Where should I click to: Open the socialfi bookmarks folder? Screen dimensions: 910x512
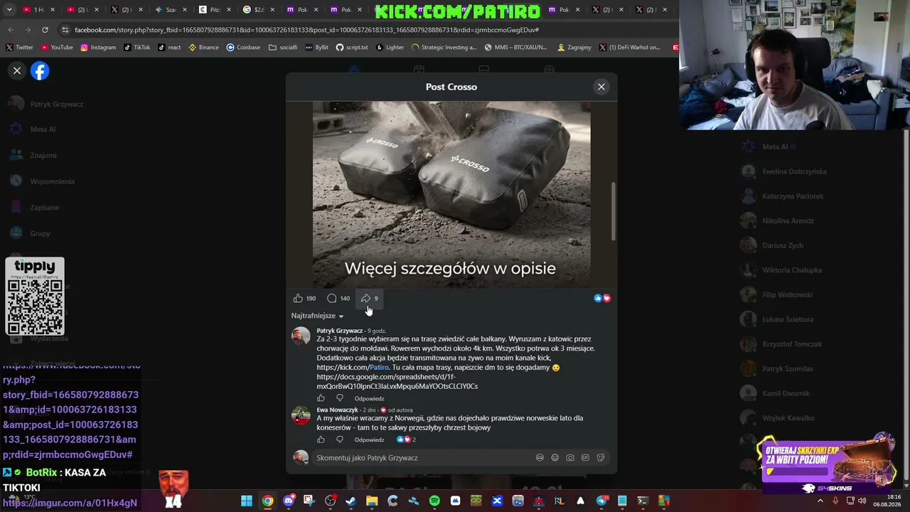pyautogui.click(x=283, y=48)
